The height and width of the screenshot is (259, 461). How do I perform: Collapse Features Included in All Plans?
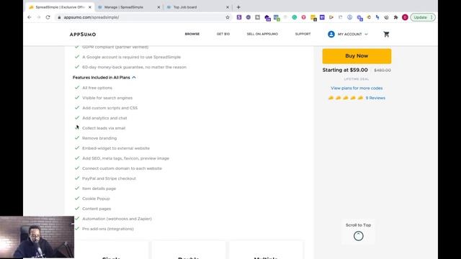pyautogui.click(x=104, y=78)
